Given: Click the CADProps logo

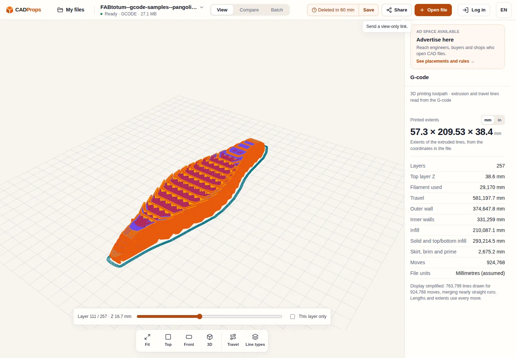Looking at the screenshot, I should coord(24,10).
